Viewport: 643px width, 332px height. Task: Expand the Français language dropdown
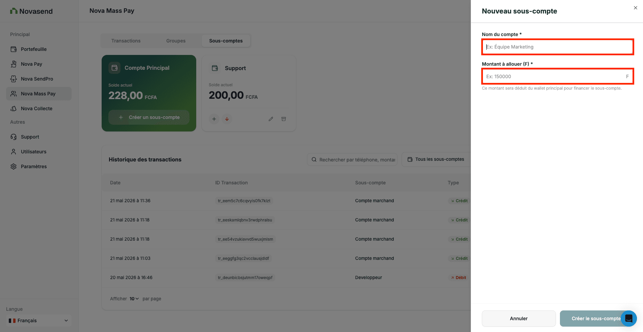(x=39, y=321)
